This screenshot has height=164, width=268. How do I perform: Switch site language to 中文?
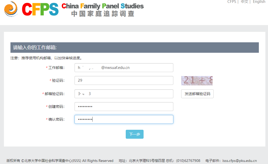tap(244, 2)
